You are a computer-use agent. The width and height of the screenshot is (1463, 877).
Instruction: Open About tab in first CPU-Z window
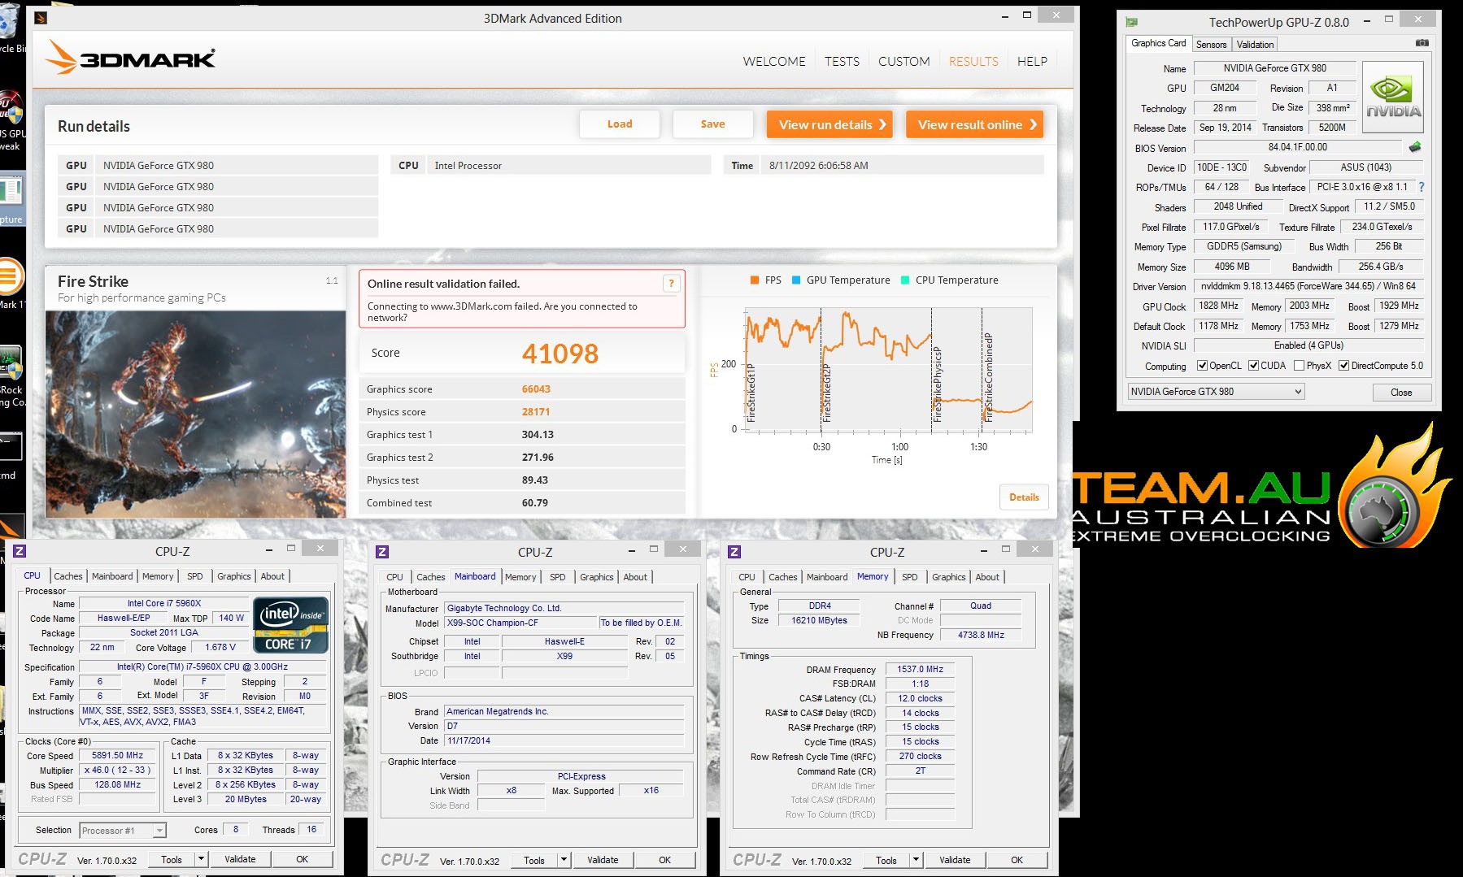click(x=273, y=576)
